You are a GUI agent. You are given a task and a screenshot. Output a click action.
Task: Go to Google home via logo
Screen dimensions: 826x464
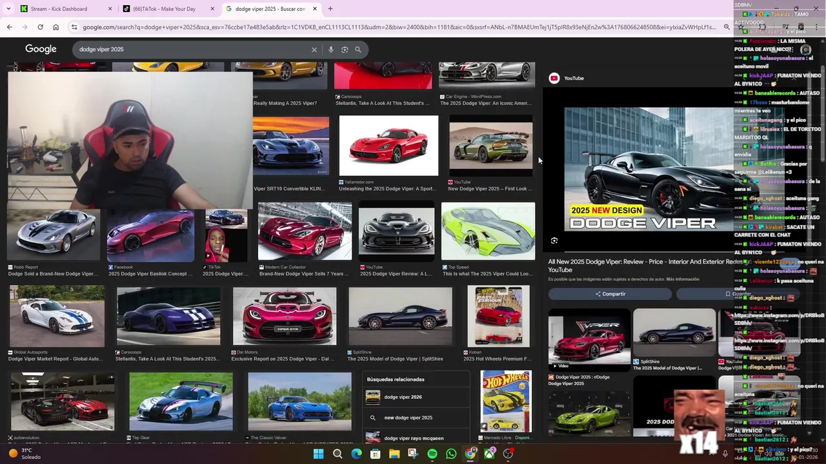(x=41, y=49)
